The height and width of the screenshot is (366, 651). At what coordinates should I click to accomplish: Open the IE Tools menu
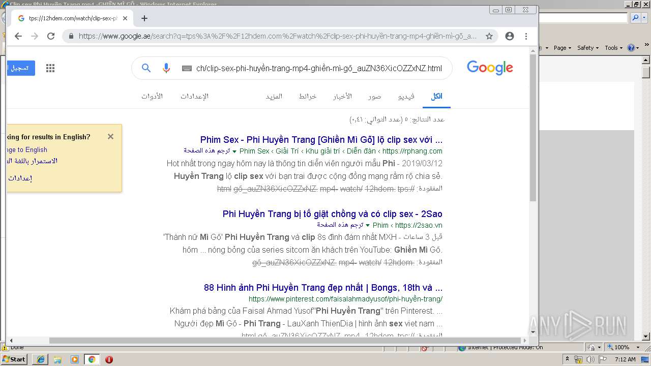[x=614, y=48]
